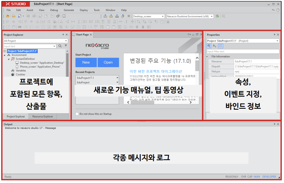
Task: Pin the Output panel
Action: 274,124
